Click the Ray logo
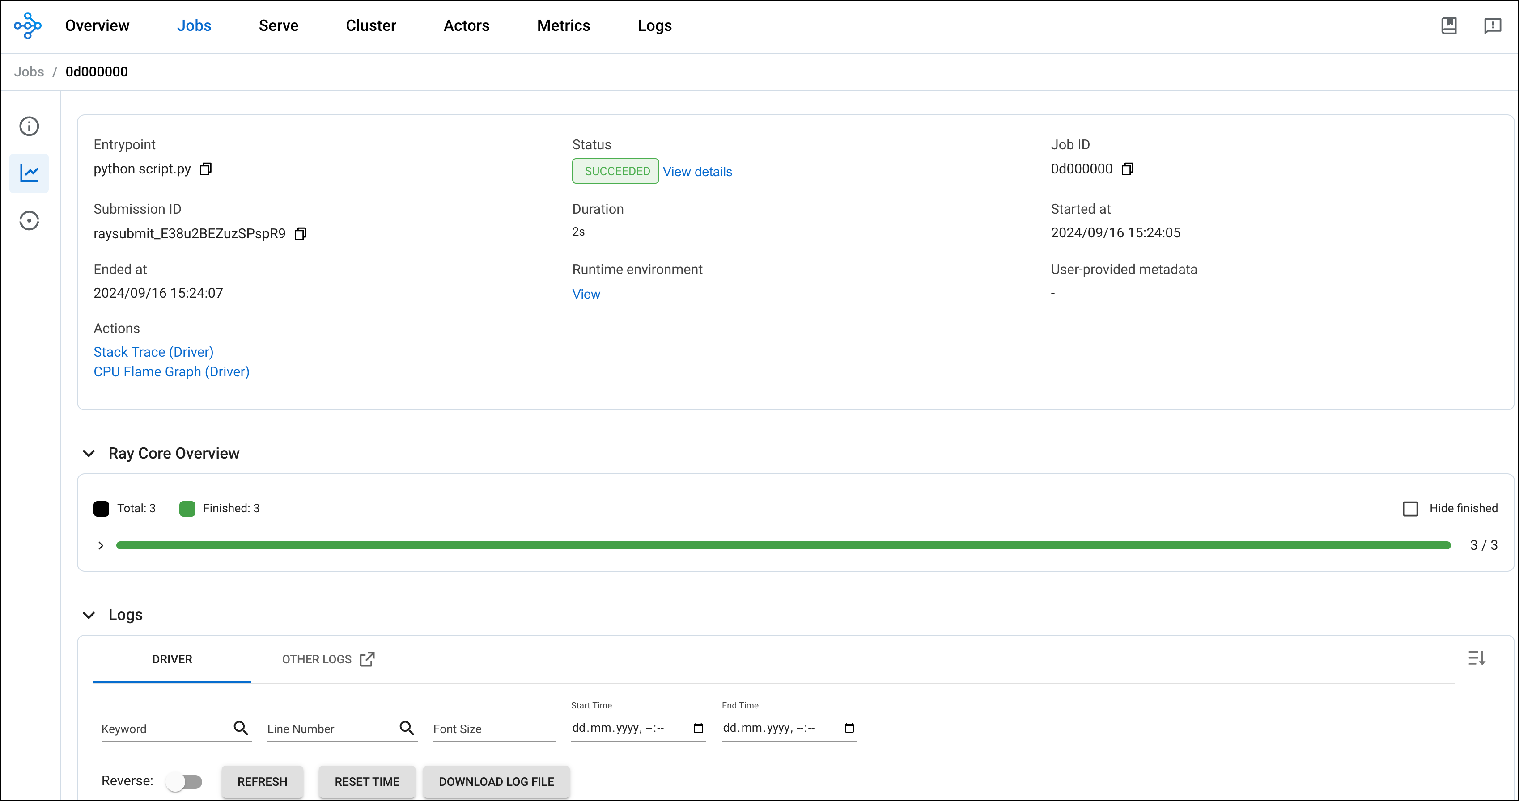This screenshot has height=801, width=1519. pos(28,25)
